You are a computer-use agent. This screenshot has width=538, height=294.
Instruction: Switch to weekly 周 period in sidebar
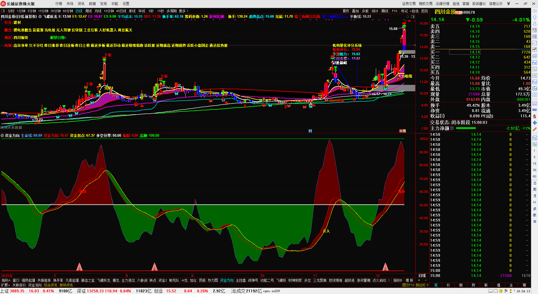point(534,190)
